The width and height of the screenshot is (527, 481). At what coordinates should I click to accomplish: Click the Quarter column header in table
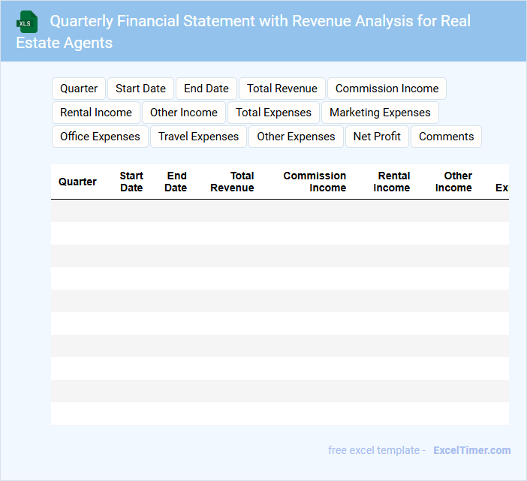click(x=77, y=182)
